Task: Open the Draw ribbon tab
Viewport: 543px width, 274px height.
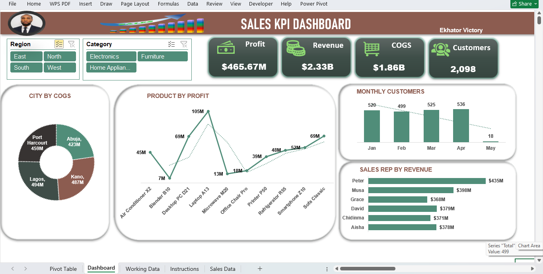Action: (106, 4)
